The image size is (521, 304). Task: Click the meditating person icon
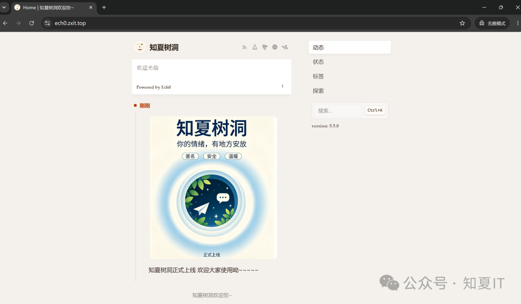(x=255, y=47)
